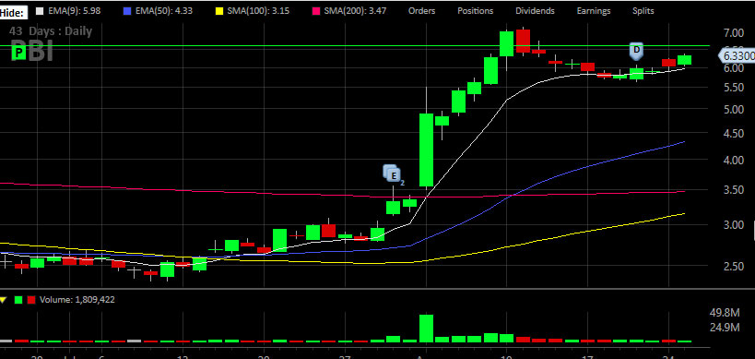Image resolution: width=755 pixels, height=359 pixels.
Task: Toggle the SMA(200): 3.47 indicator label
Action: [356, 10]
